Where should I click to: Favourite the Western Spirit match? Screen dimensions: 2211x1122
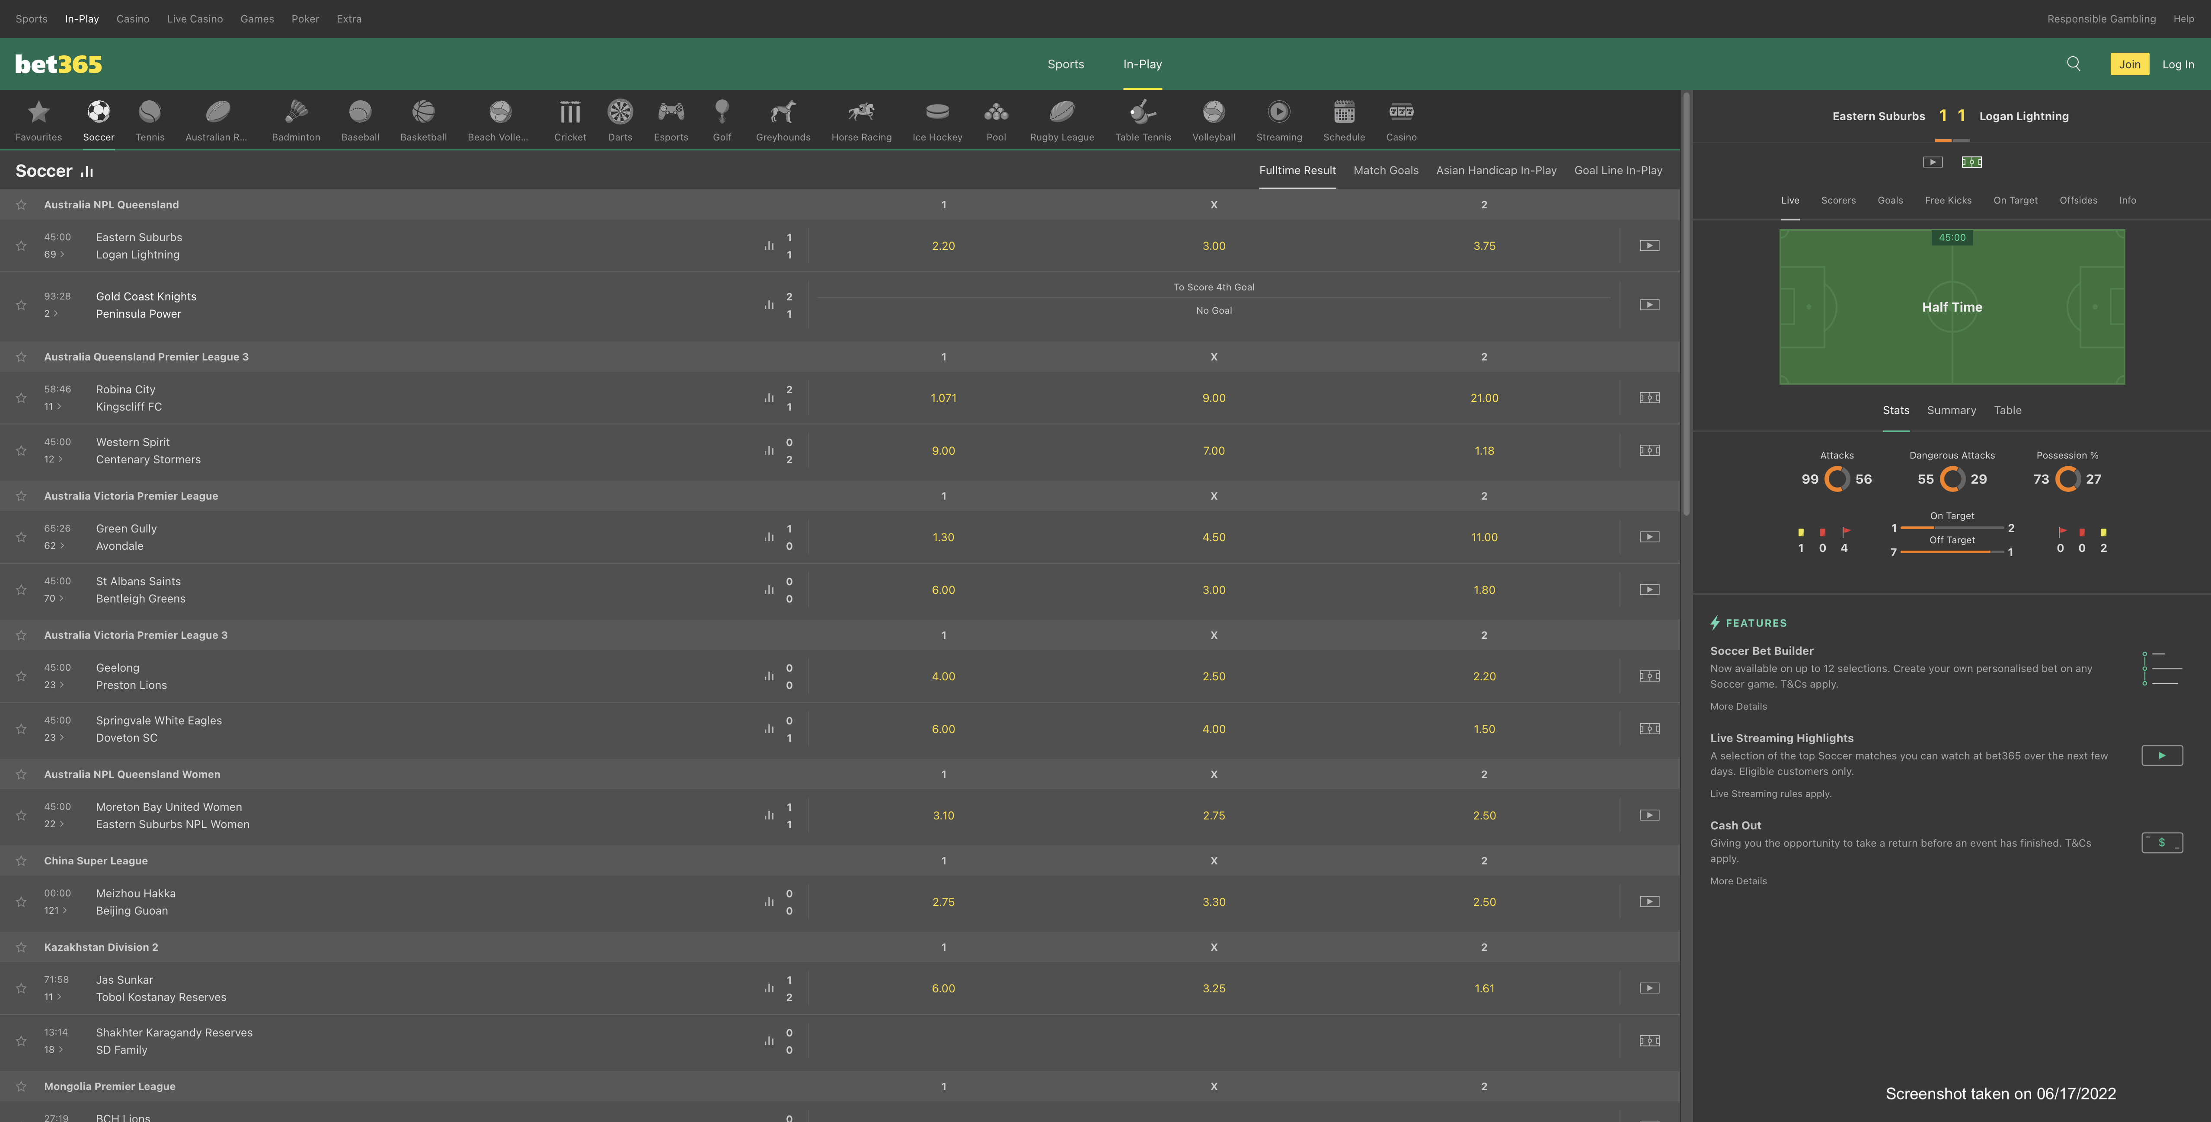22,451
